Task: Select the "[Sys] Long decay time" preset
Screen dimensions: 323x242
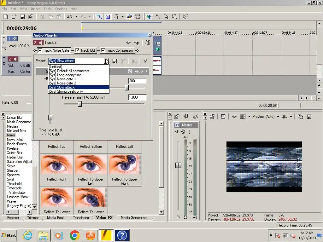Action: [79, 75]
